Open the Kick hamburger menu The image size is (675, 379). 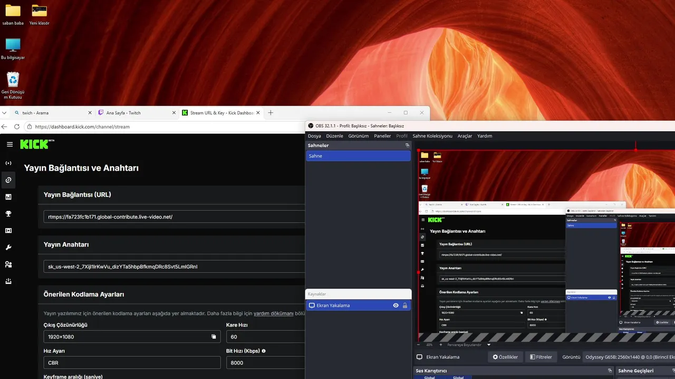pos(9,144)
